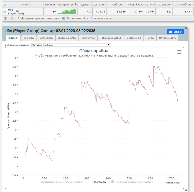
Task: Toggle the Прибыль за минусом рейка series
Action: click(59, 182)
